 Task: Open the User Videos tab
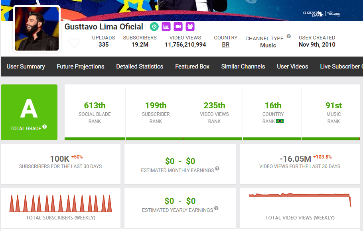pyautogui.click(x=292, y=67)
